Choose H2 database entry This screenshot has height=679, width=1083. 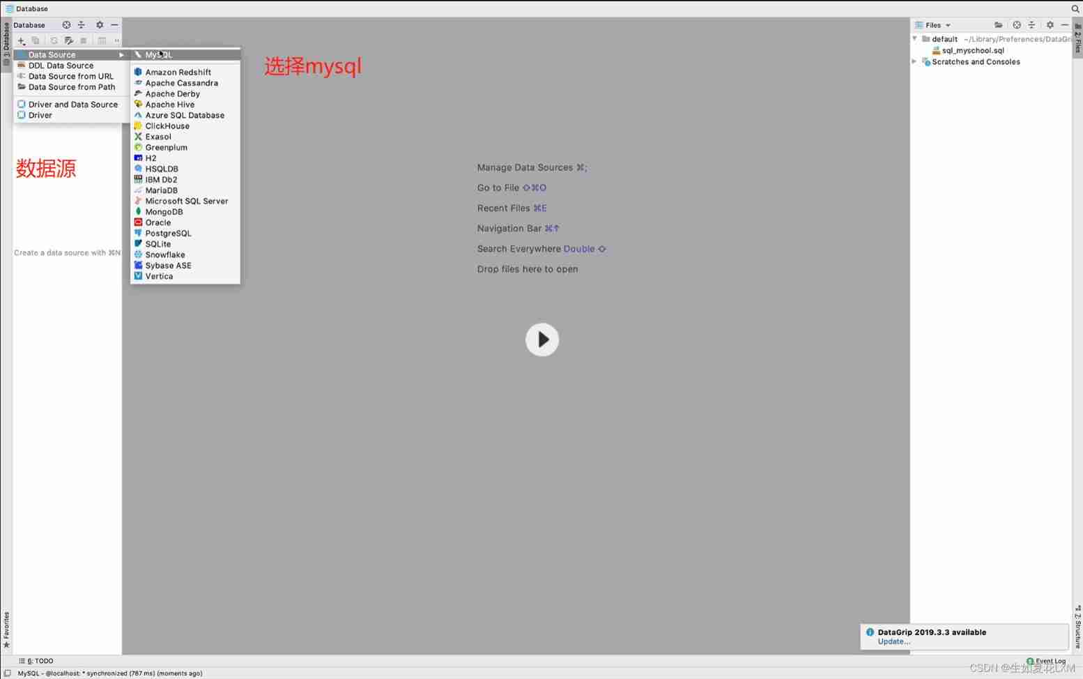185,158
